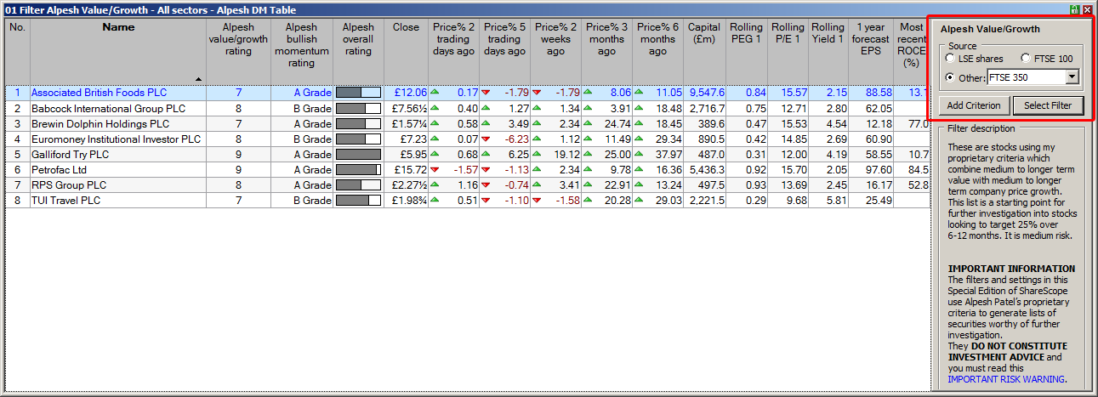Choose the Other source radio button
Viewport: 1098px width, 397px height.
(950, 78)
